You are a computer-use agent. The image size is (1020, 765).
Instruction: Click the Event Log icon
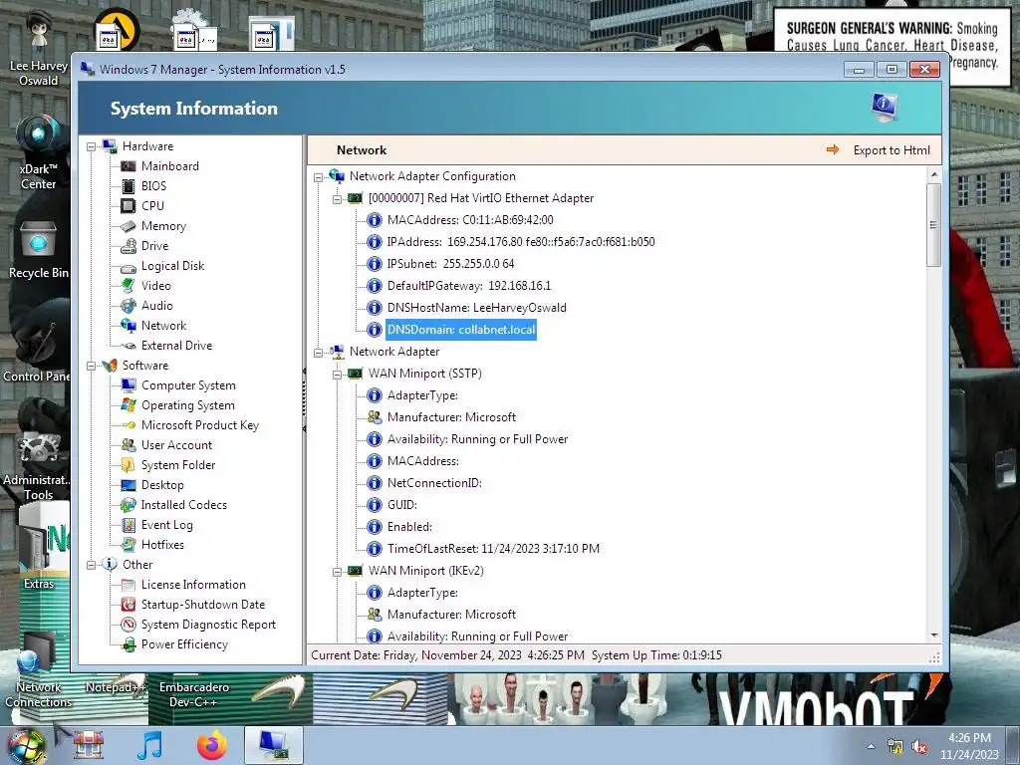point(128,525)
